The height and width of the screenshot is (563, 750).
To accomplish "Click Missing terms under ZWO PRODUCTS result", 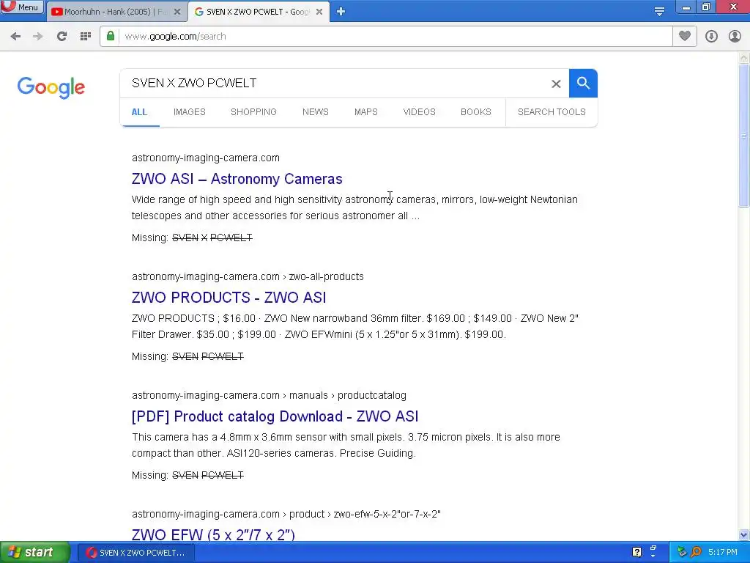I will [207, 356].
